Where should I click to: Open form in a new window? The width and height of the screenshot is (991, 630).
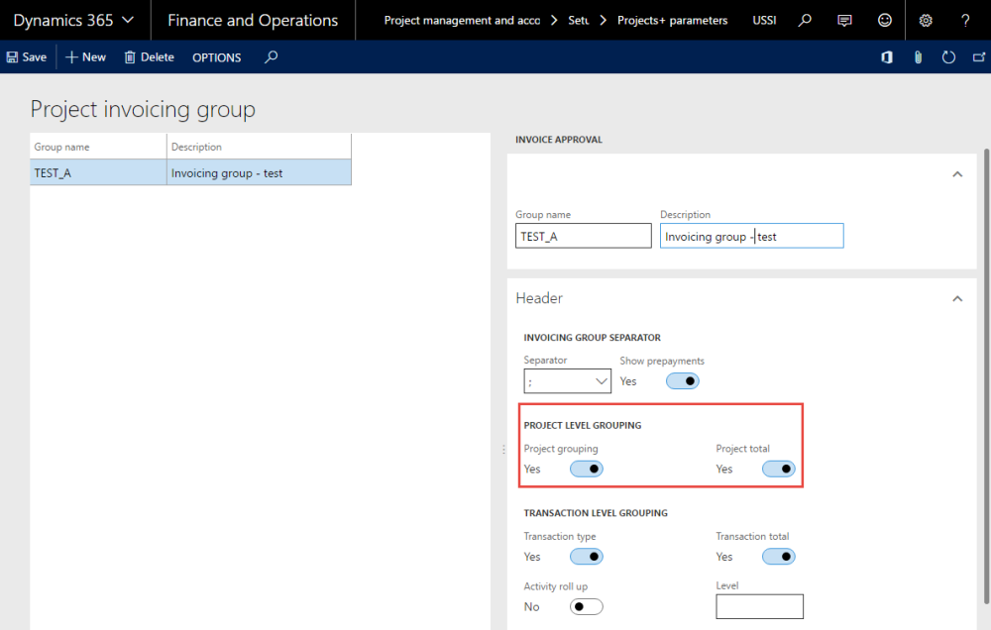coord(979,56)
